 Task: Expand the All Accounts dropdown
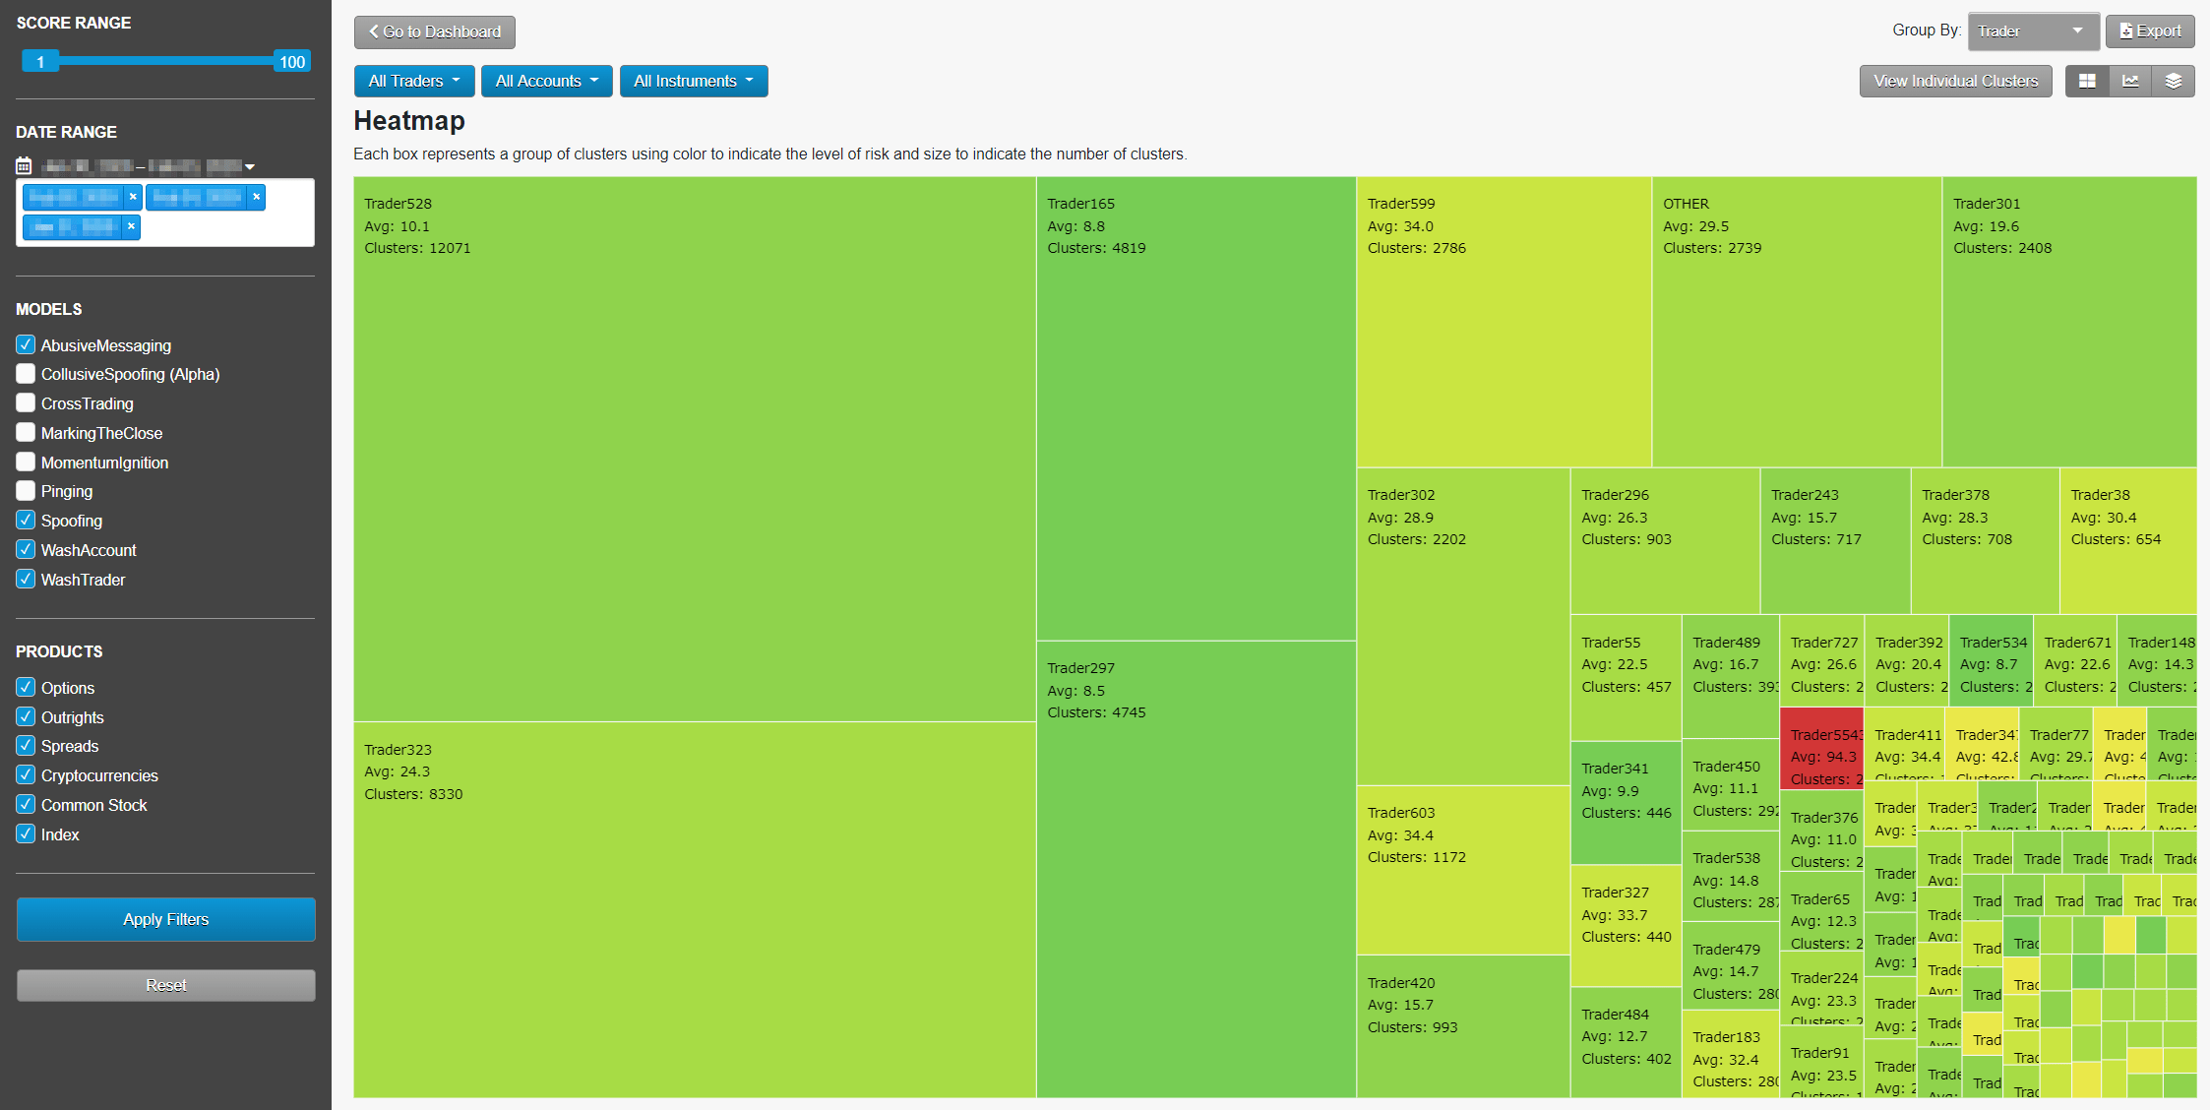coord(546,81)
